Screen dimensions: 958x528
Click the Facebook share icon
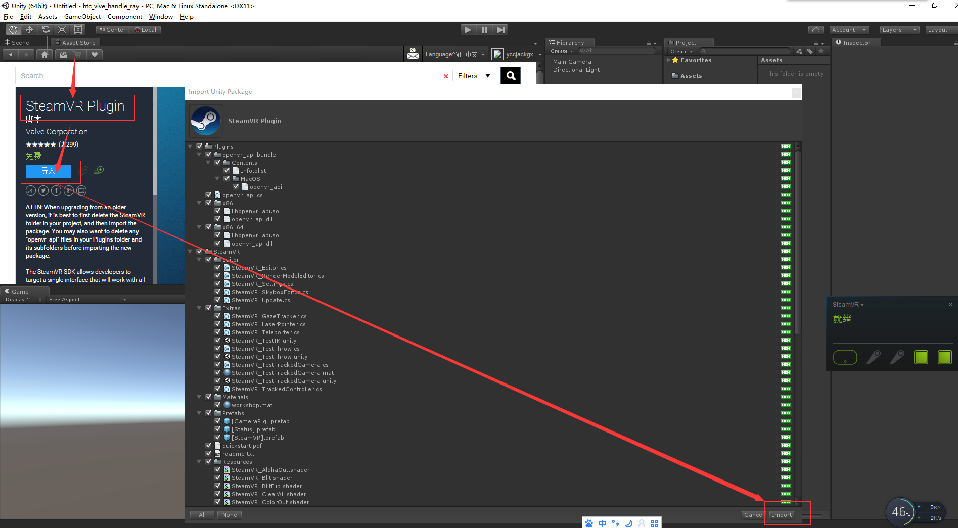(x=56, y=190)
